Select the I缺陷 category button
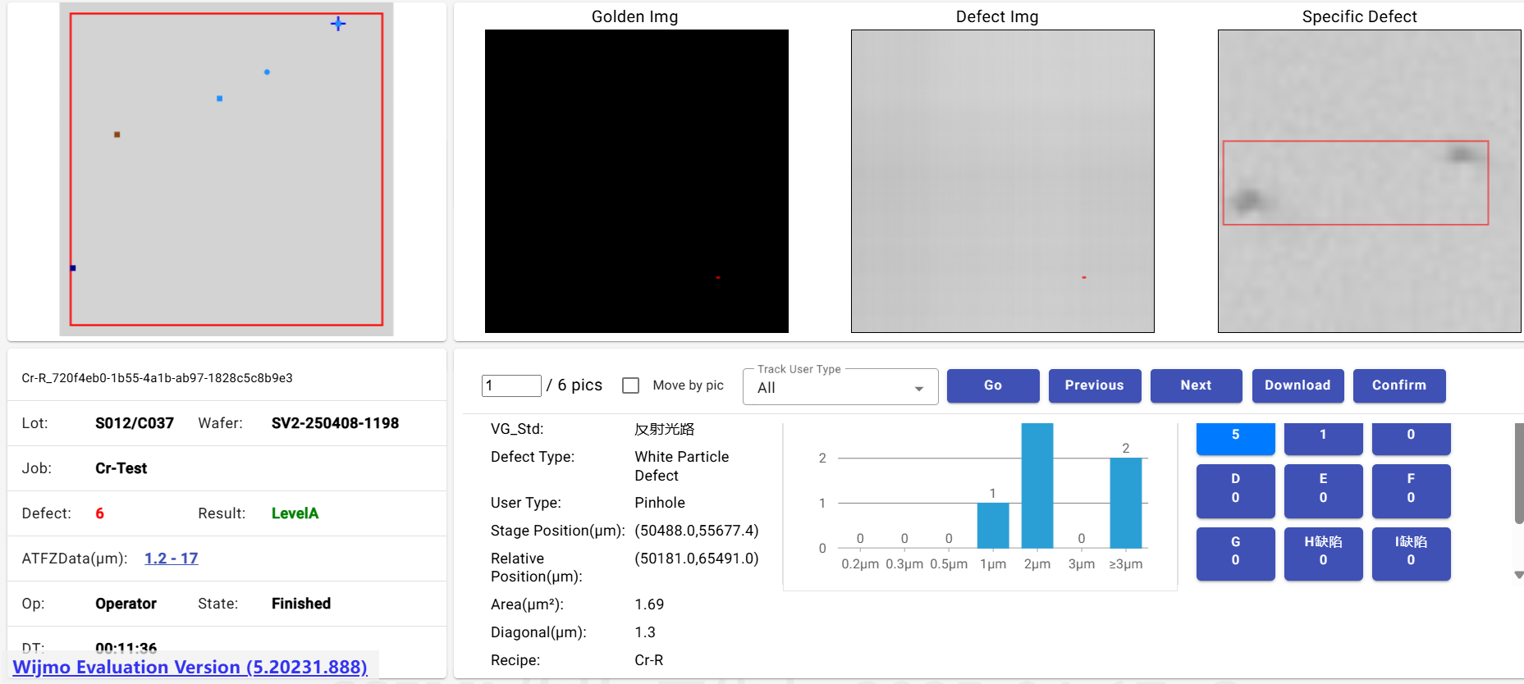 [x=1410, y=552]
